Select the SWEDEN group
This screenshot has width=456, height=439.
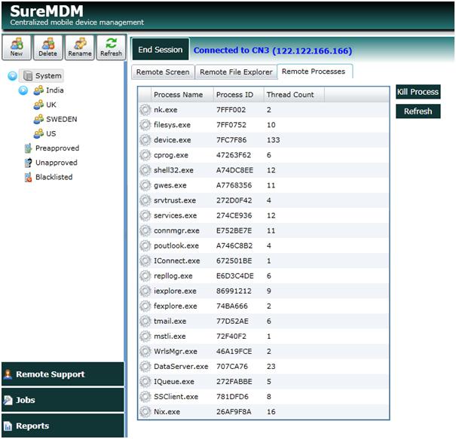62,119
